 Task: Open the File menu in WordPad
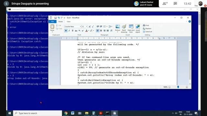(52, 22)
